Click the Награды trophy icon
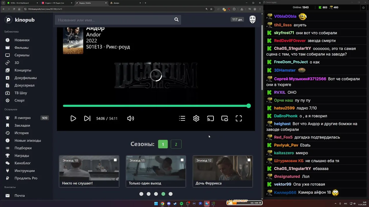The width and height of the screenshot is (369, 207). click(8, 156)
